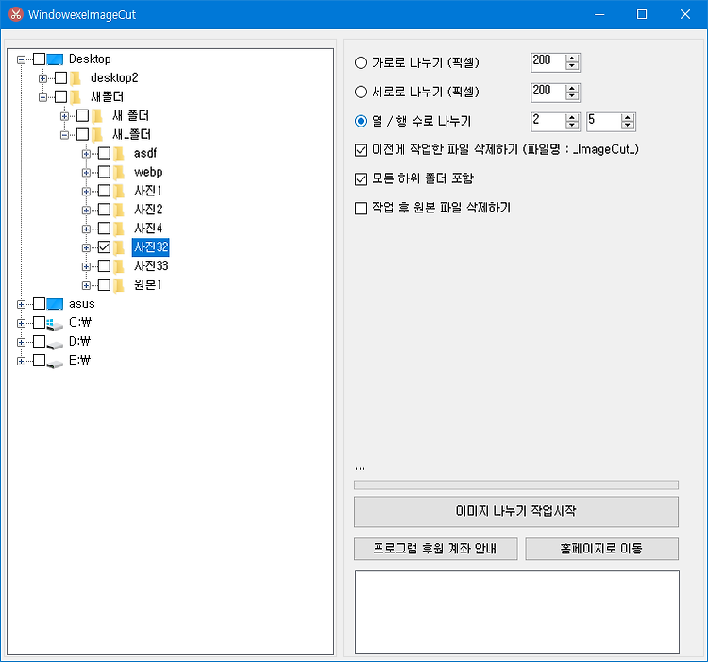Select 열 / 행 수로 나누기 radio option
This screenshot has width=708, height=662.
[361, 122]
